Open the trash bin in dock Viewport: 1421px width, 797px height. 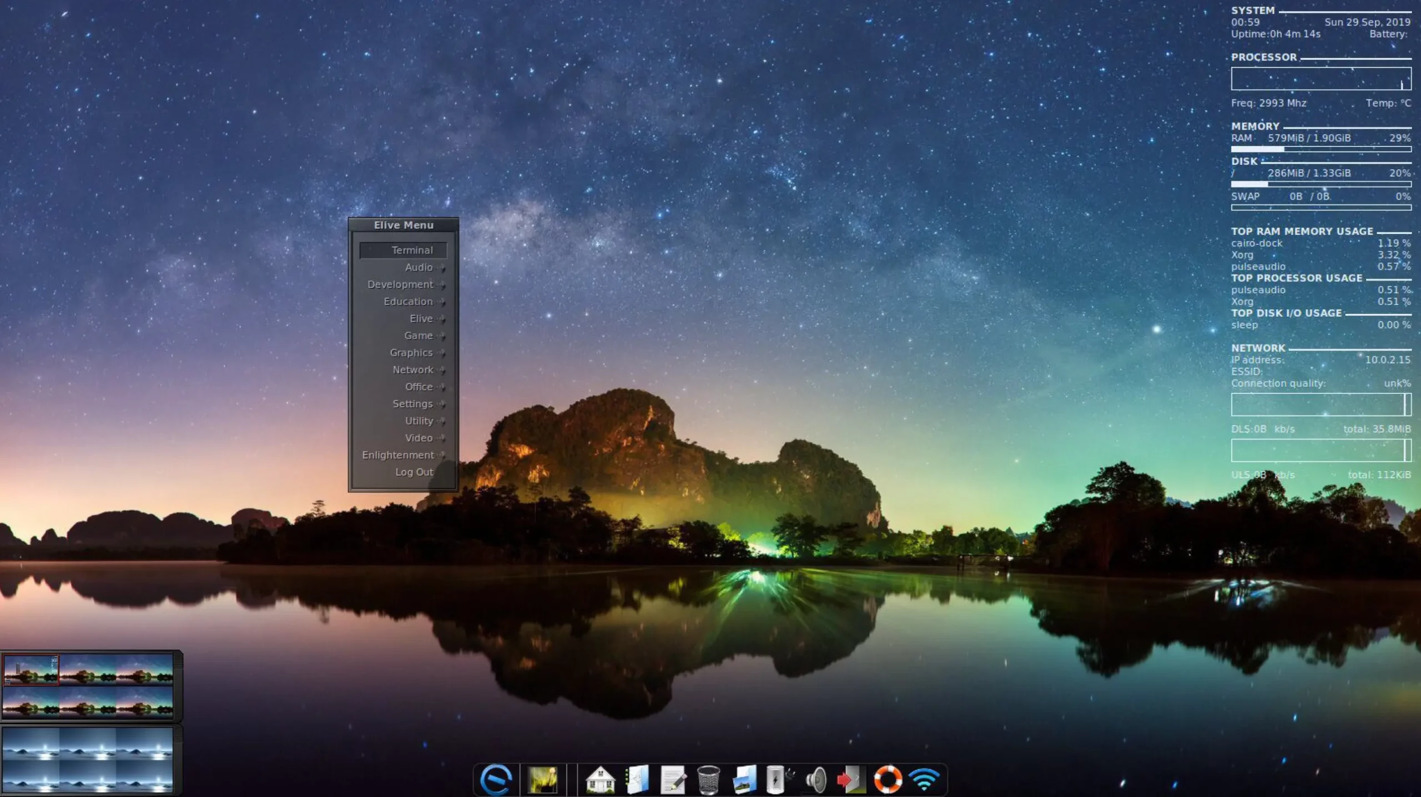coord(708,780)
